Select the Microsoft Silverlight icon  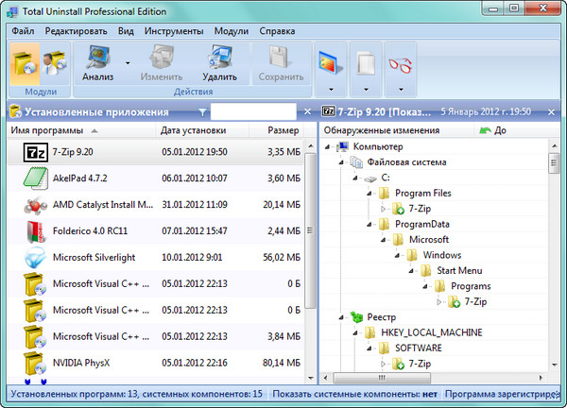(x=35, y=257)
